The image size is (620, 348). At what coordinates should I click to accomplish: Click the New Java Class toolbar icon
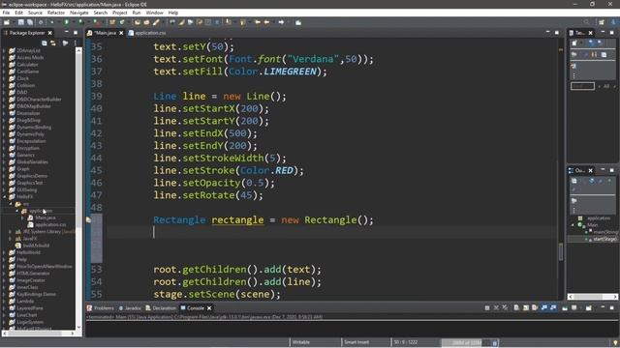click(x=122, y=22)
